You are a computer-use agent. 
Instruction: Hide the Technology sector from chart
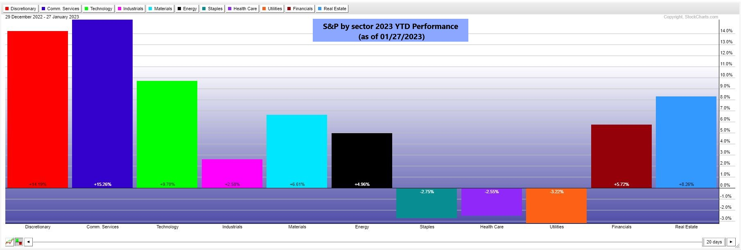[x=98, y=9]
